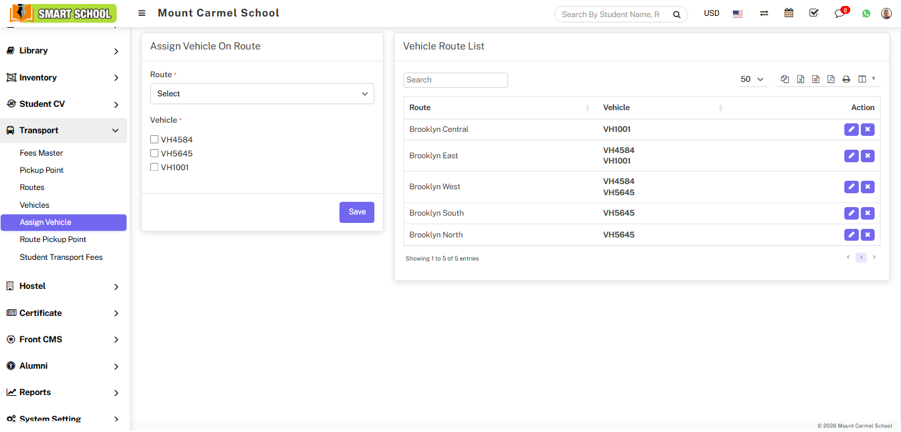
Task: Check the VH4584 vehicle checkbox
Action: click(x=154, y=139)
